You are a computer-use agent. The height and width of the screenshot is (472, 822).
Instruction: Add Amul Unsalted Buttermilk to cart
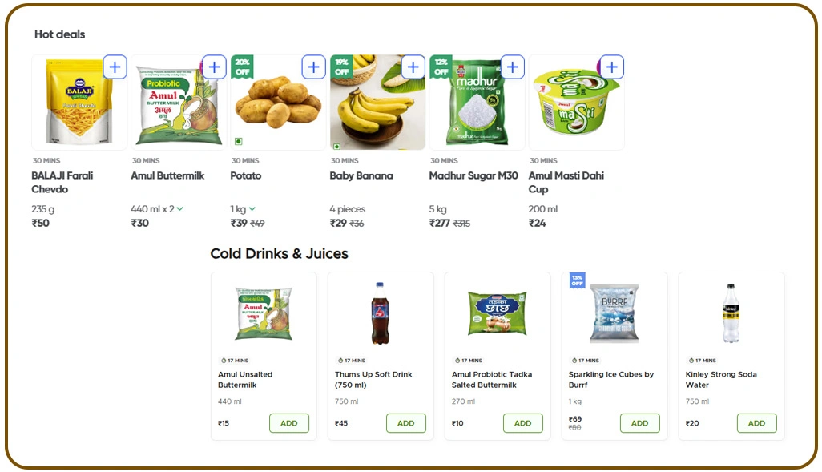[x=289, y=423]
